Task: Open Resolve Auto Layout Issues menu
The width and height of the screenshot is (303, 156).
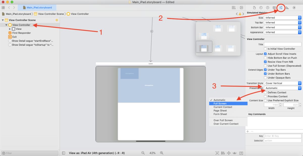Action: click(x=235, y=153)
